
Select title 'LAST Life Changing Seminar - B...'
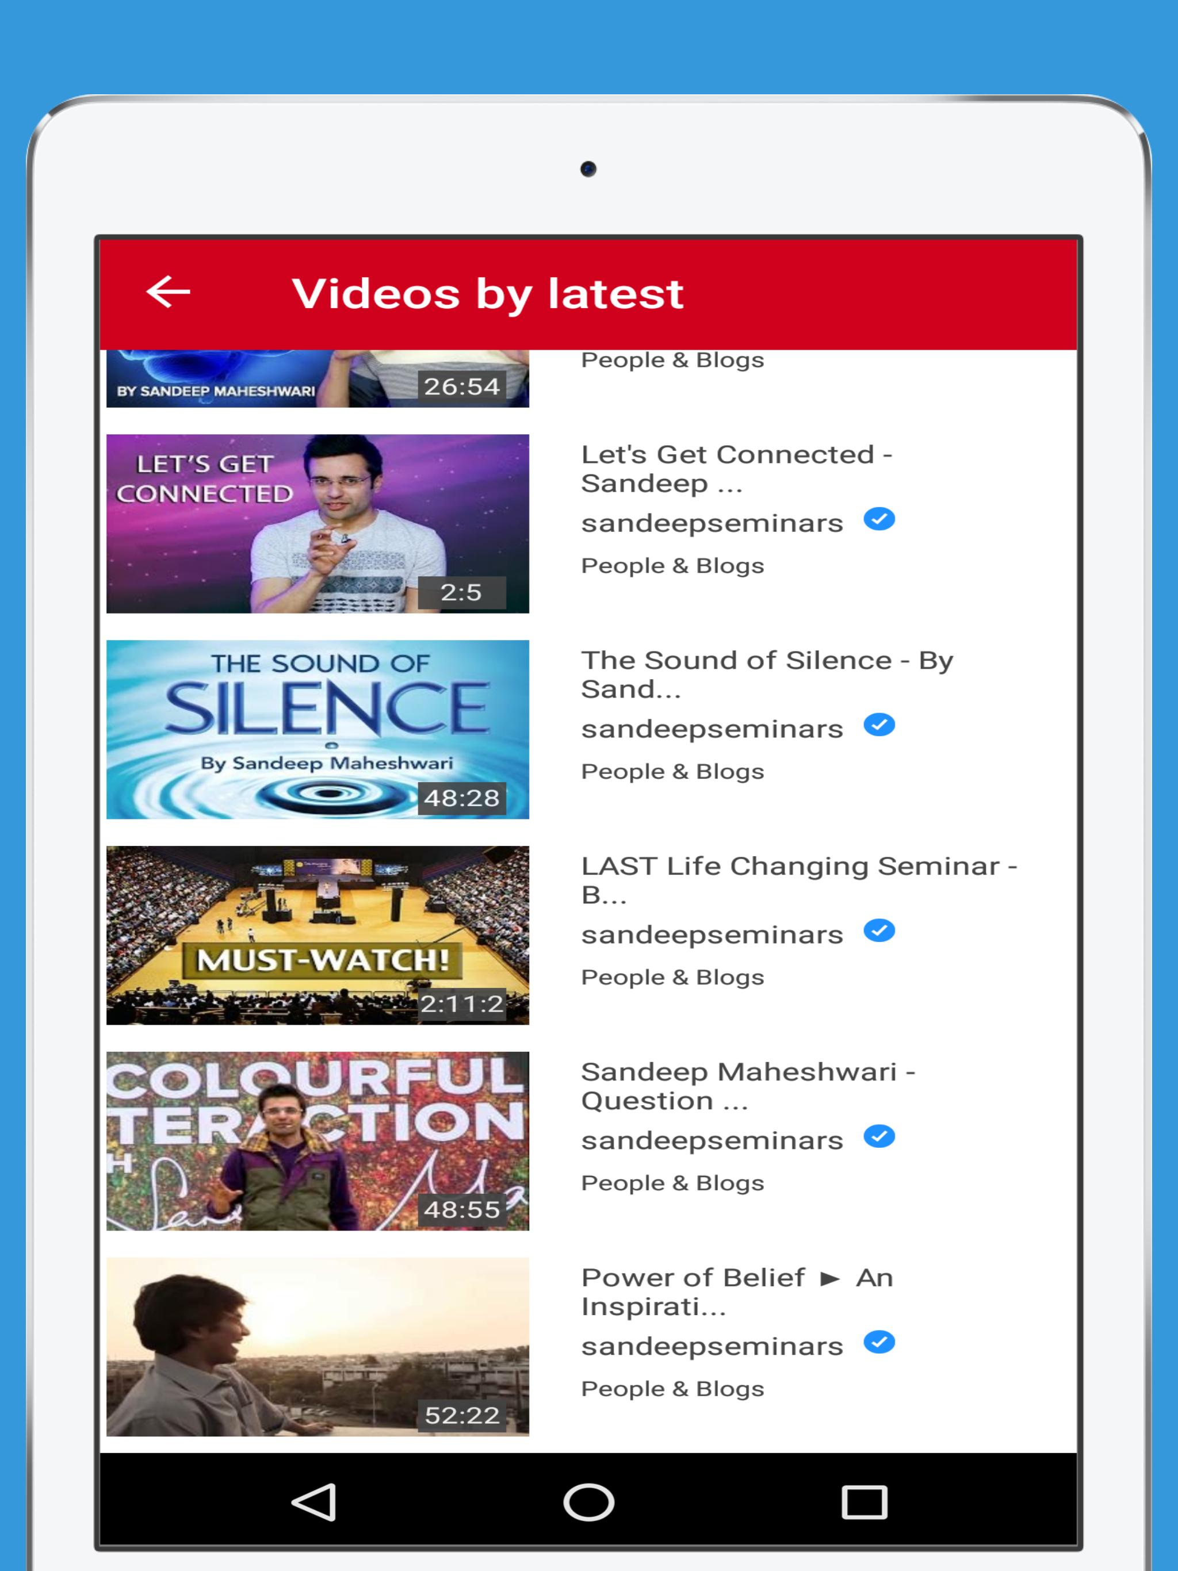click(800, 880)
